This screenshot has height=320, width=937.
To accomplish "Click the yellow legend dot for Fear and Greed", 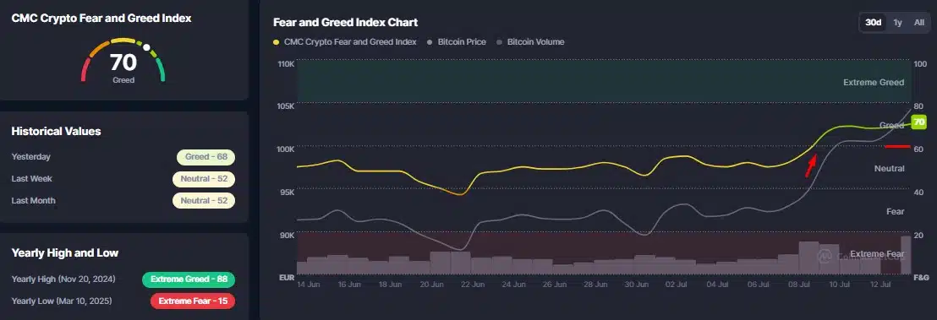I will 276,42.
